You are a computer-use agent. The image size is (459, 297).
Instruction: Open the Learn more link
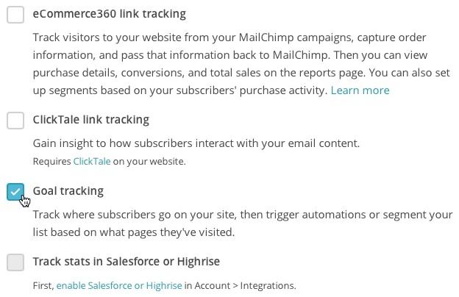pos(360,90)
